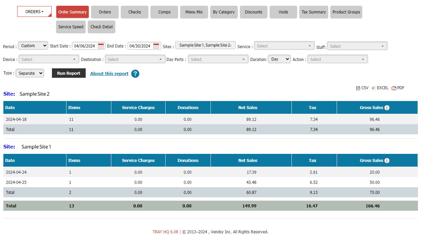Viewport: 421px width, 236px height.
Task: Expand the Service select dropdown
Action: [x=284, y=46]
